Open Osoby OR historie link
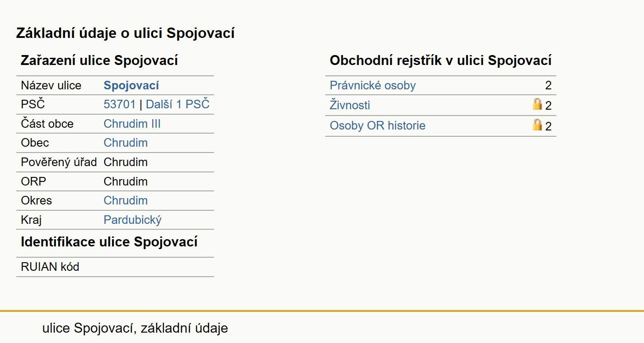Screen dimensions: 644x343 [378, 125]
